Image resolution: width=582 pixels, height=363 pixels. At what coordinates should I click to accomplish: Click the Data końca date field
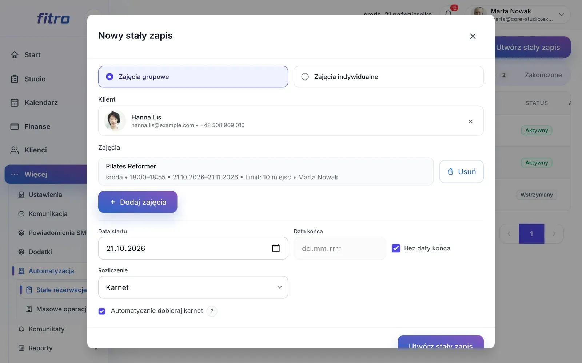pyautogui.click(x=340, y=248)
